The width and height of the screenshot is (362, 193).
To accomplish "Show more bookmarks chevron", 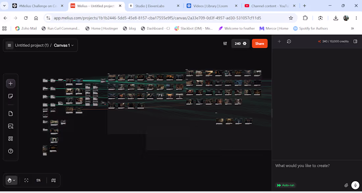I will click(352, 28).
